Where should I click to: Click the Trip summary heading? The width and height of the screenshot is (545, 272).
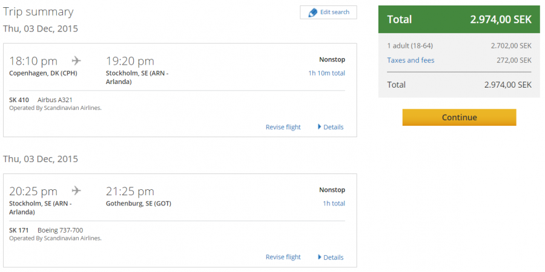[x=38, y=12]
